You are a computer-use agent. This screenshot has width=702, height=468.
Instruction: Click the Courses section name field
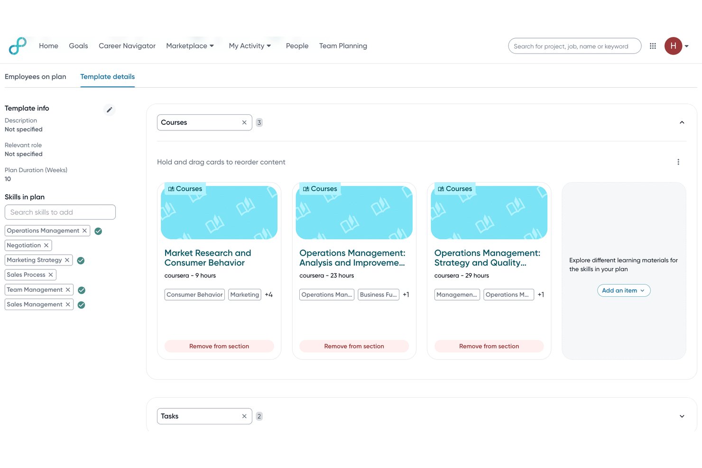(204, 122)
